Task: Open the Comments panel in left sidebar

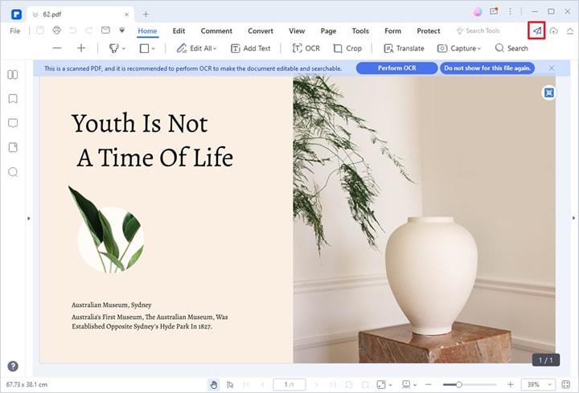Action: 13,123
